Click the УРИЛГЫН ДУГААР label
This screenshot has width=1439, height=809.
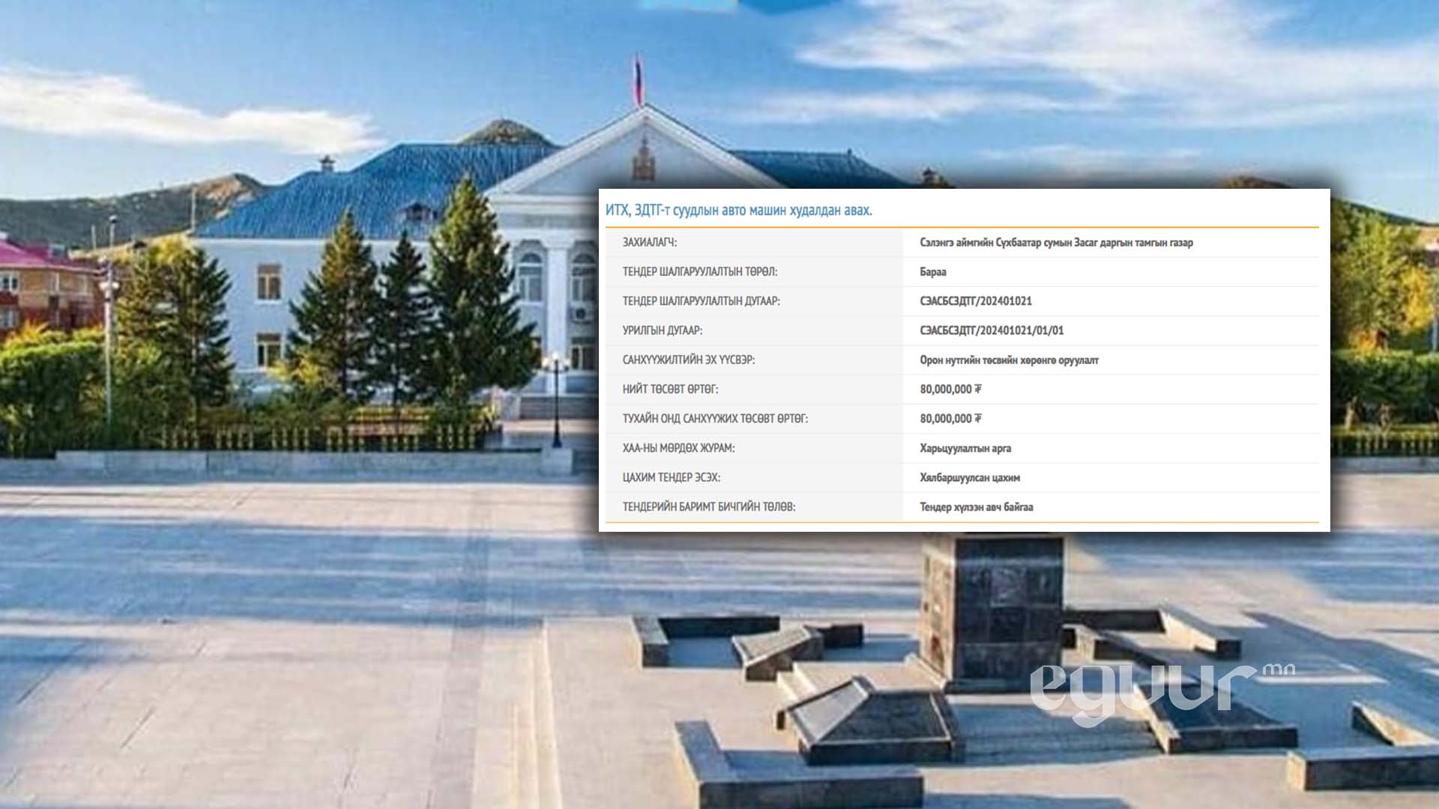[x=662, y=330]
